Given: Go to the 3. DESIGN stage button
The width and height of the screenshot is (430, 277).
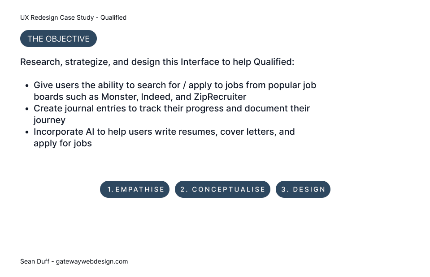Looking at the screenshot, I should tap(303, 189).
